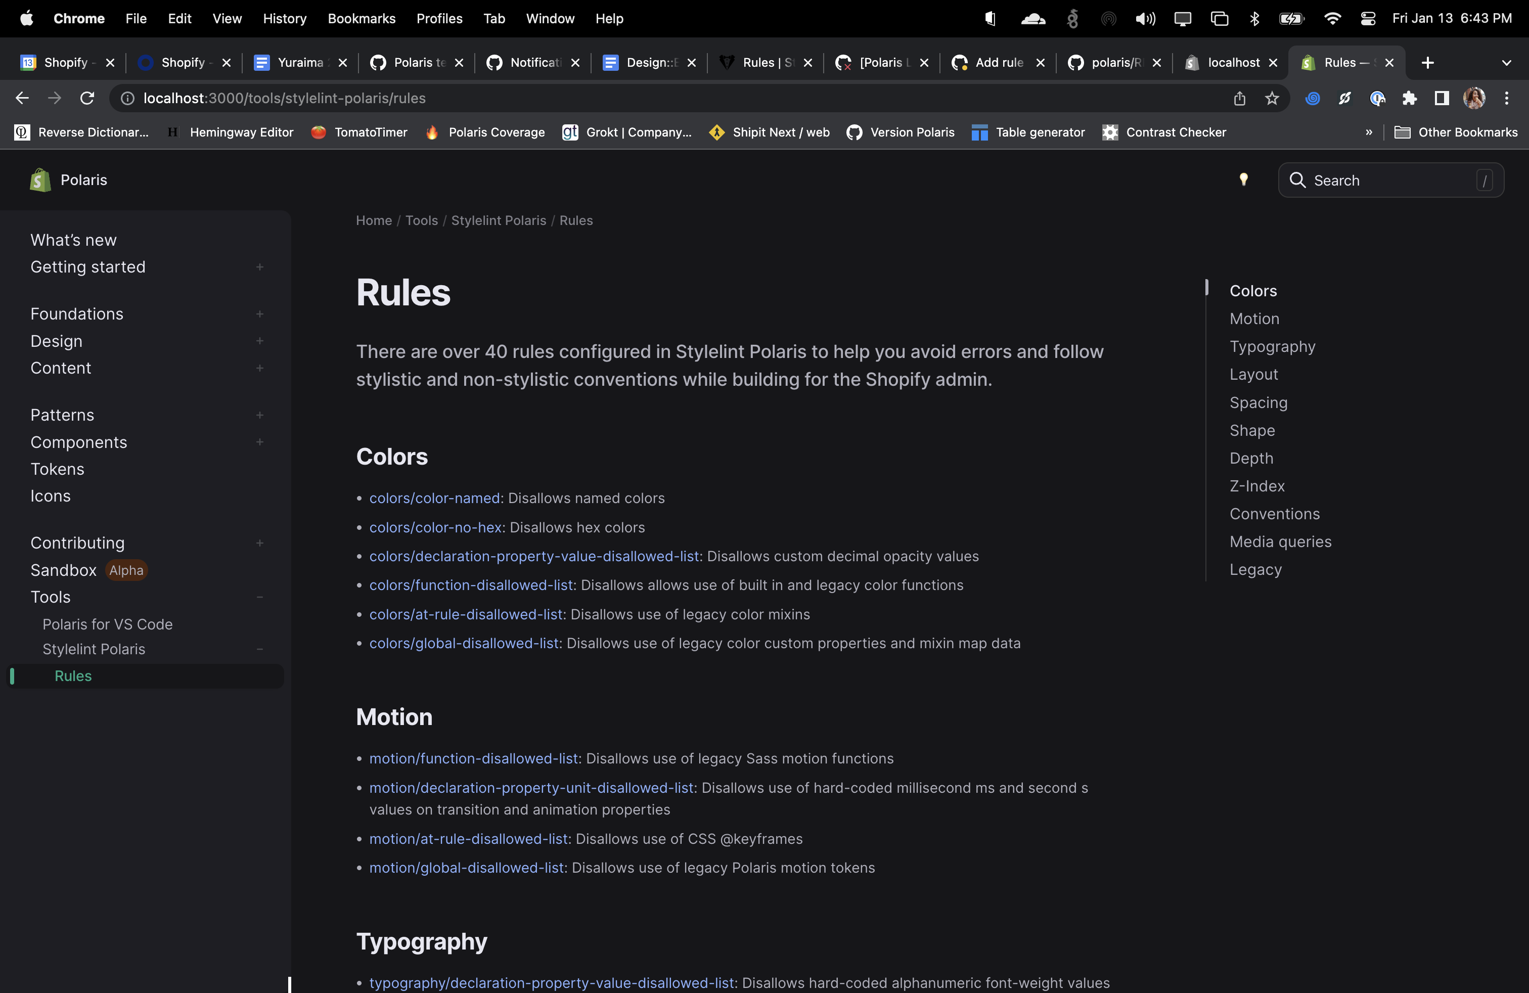Viewport: 1529px width, 993px height.
Task: Collapse the Tools nav section
Action: pos(259,597)
